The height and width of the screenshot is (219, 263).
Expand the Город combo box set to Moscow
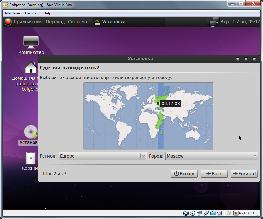click(212, 156)
